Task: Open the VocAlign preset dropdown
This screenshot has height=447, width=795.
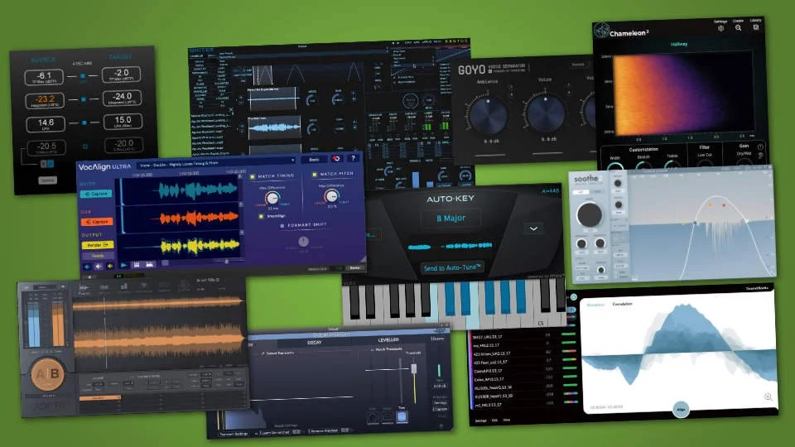Action: click(217, 164)
